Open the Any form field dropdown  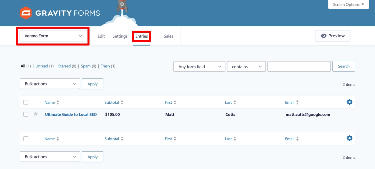point(199,66)
